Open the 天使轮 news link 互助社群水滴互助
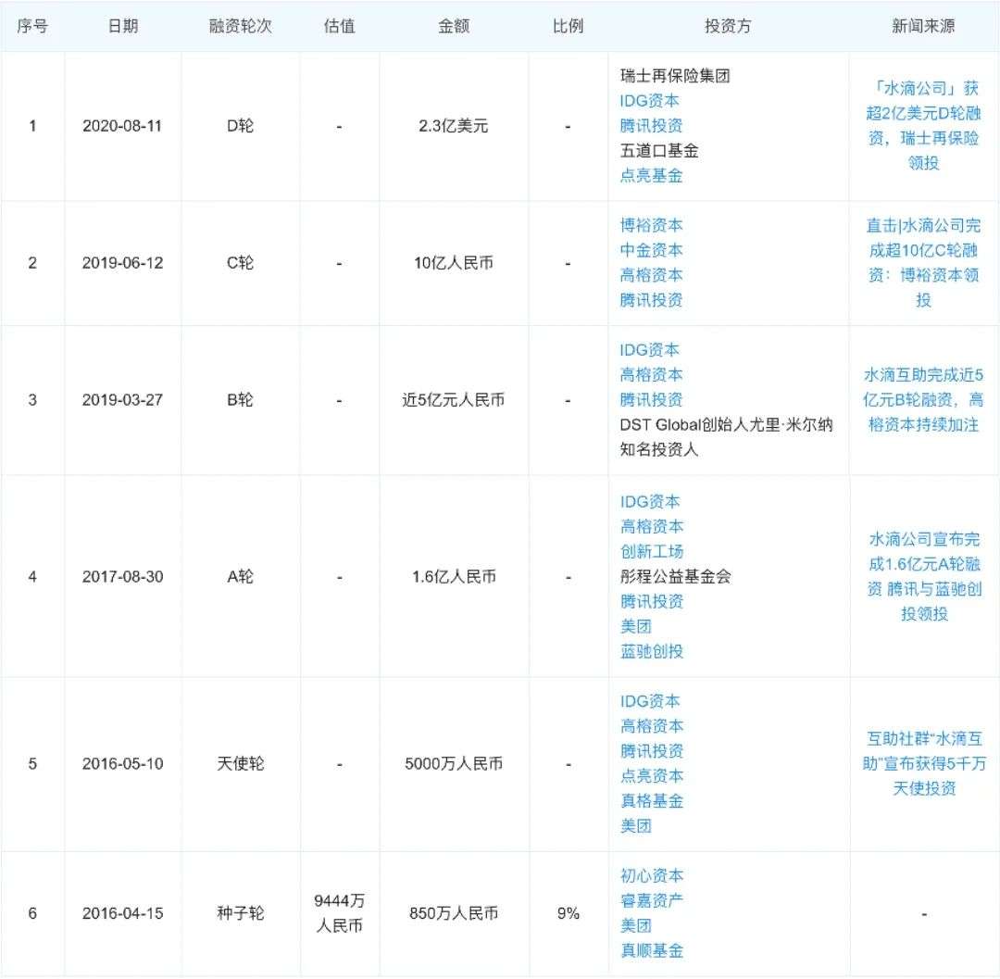1000x979 pixels. coord(923,763)
